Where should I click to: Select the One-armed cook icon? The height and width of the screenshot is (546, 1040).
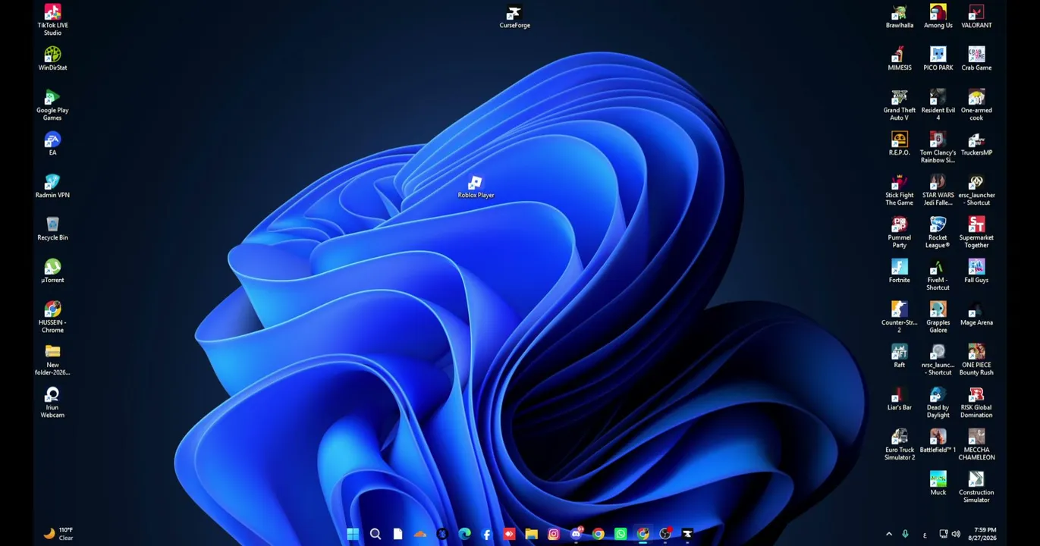pos(976,105)
